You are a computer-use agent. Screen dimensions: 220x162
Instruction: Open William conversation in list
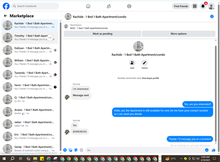click(x=29, y=62)
